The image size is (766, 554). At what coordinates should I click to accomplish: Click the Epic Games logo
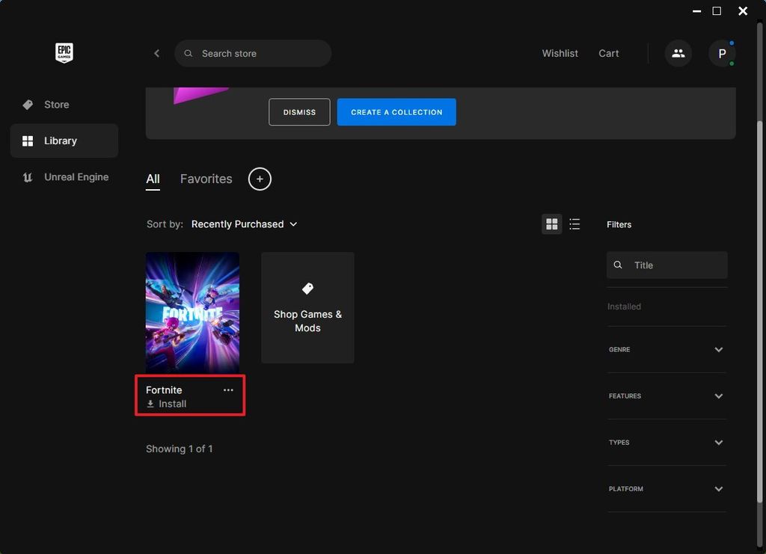click(64, 52)
